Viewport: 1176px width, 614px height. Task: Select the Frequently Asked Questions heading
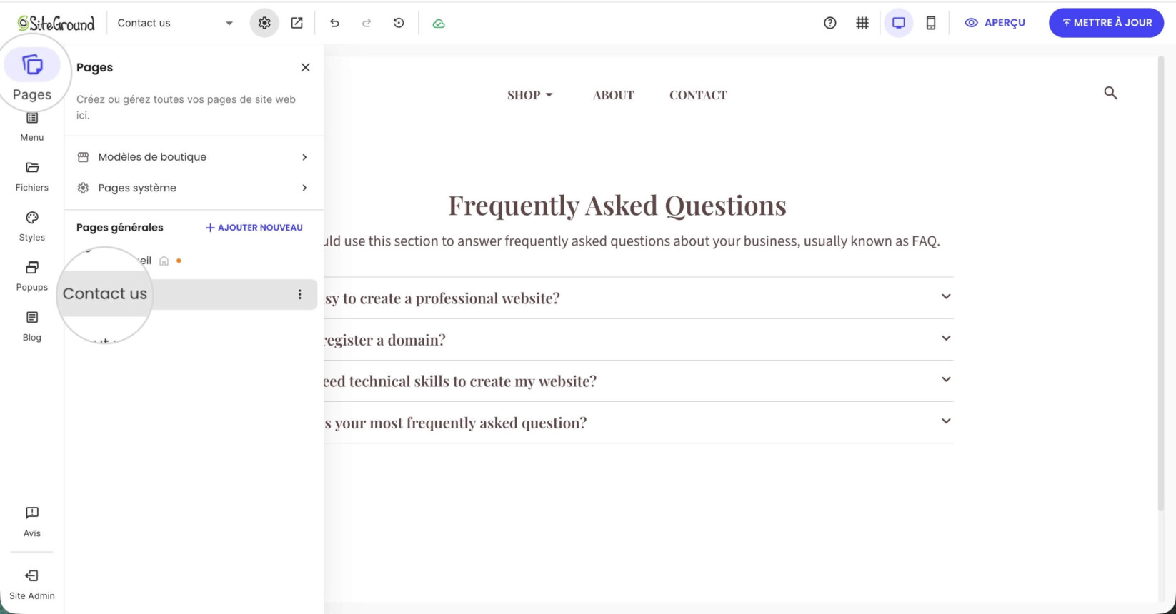tap(617, 206)
